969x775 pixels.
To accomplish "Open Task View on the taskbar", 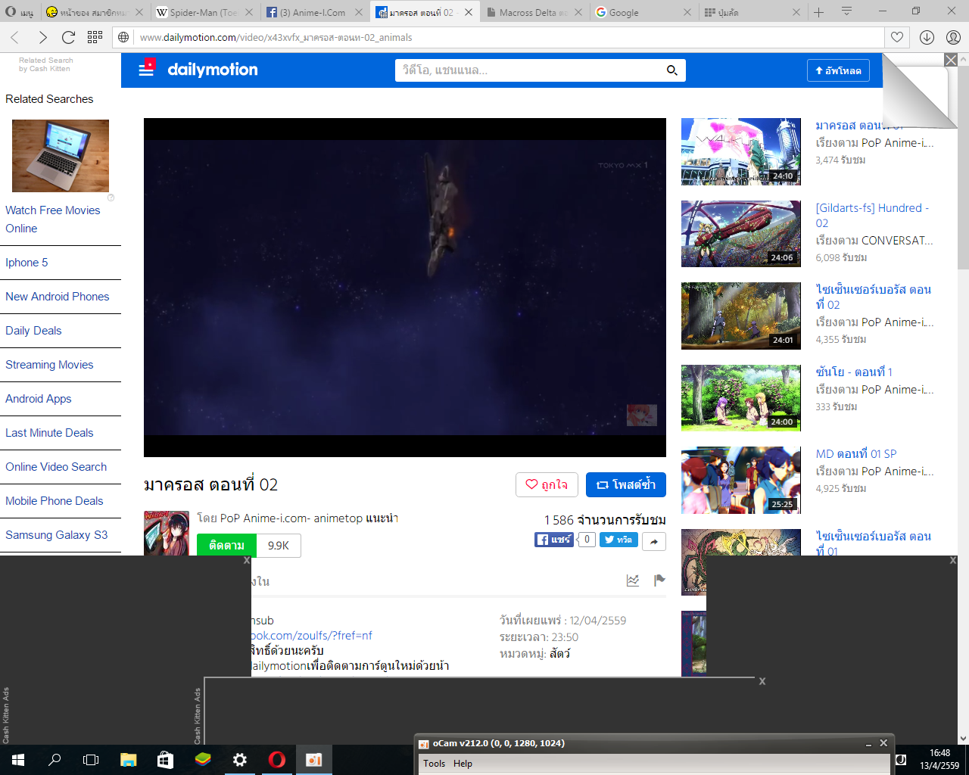I will click(91, 760).
